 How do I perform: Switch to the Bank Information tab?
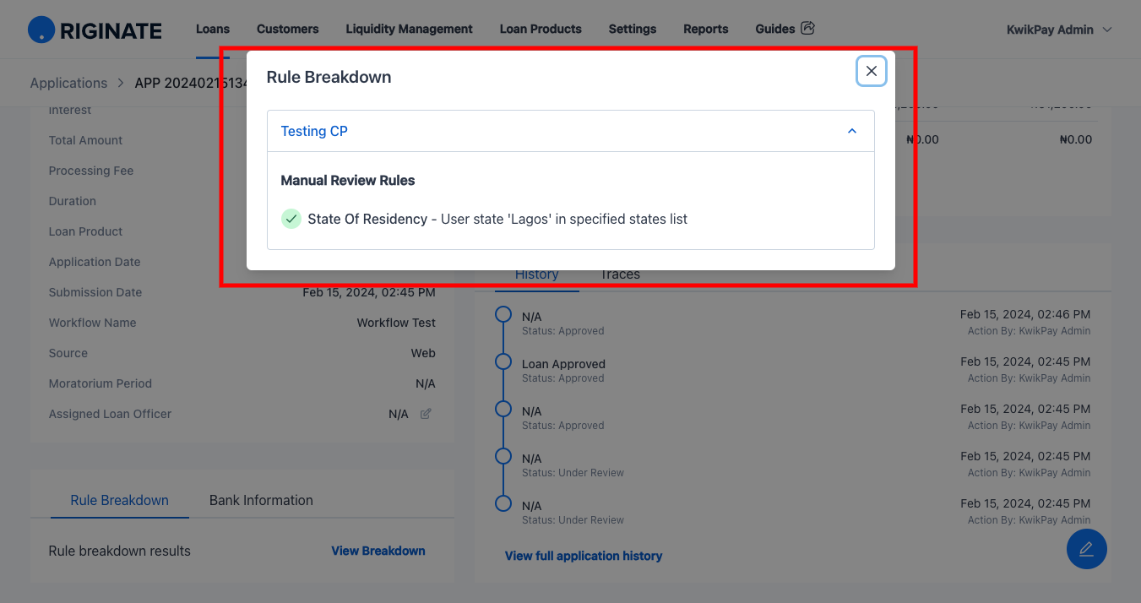click(261, 500)
